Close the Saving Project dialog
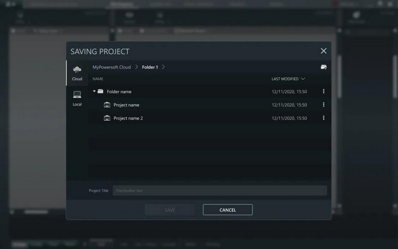Screen dimensions: 398x249 click(x=324, y=51)
